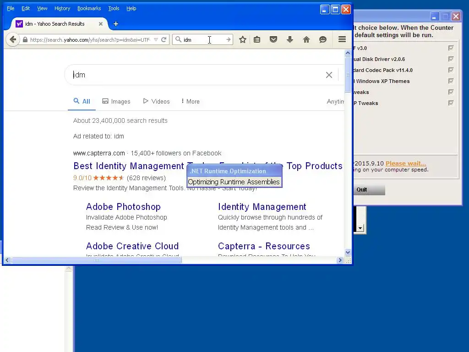Click the Quit button in installer window
The height and width of the screenshot is (352, 469).
[369, 190]
